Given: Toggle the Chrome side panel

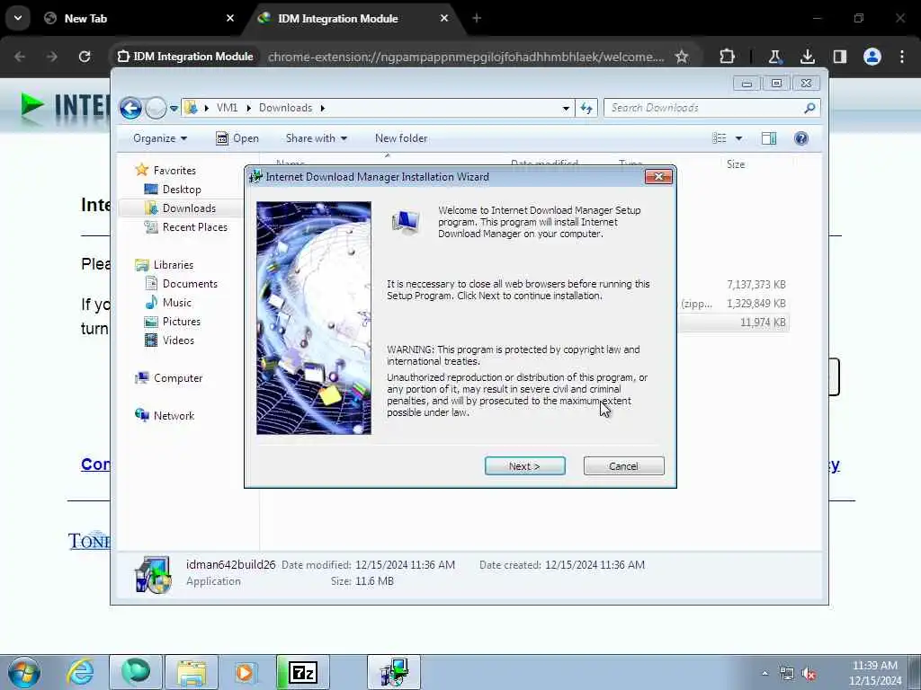Looking at the screenshot, I should pyautogui.click(x=839, y=57).
